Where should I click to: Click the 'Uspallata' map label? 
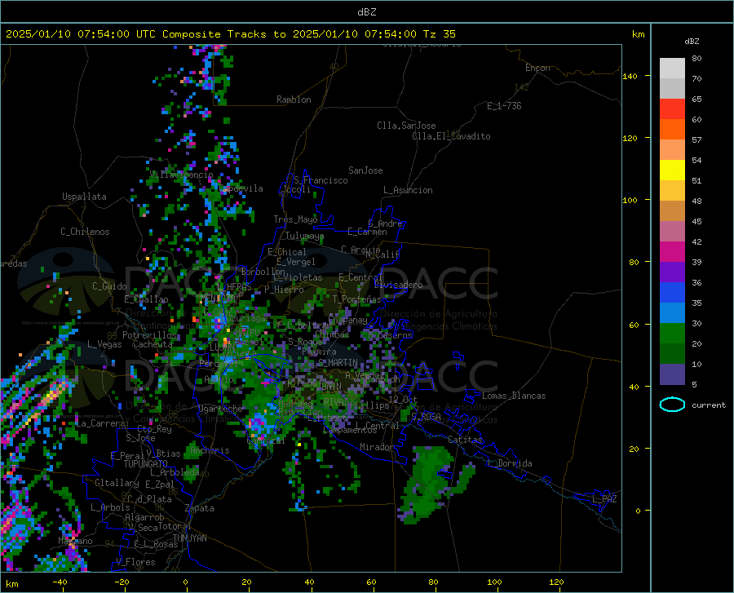tap(84, 197)
